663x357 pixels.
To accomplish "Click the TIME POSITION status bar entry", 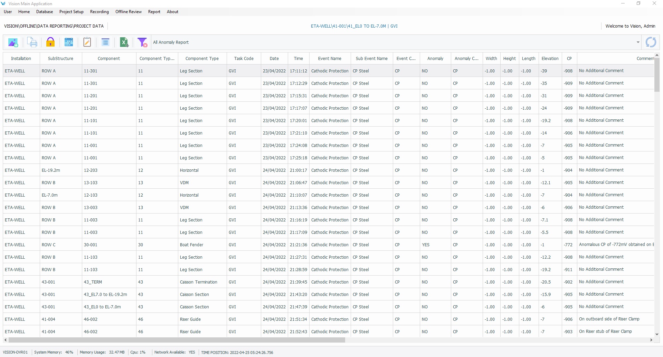I will (x=237, y=353).
